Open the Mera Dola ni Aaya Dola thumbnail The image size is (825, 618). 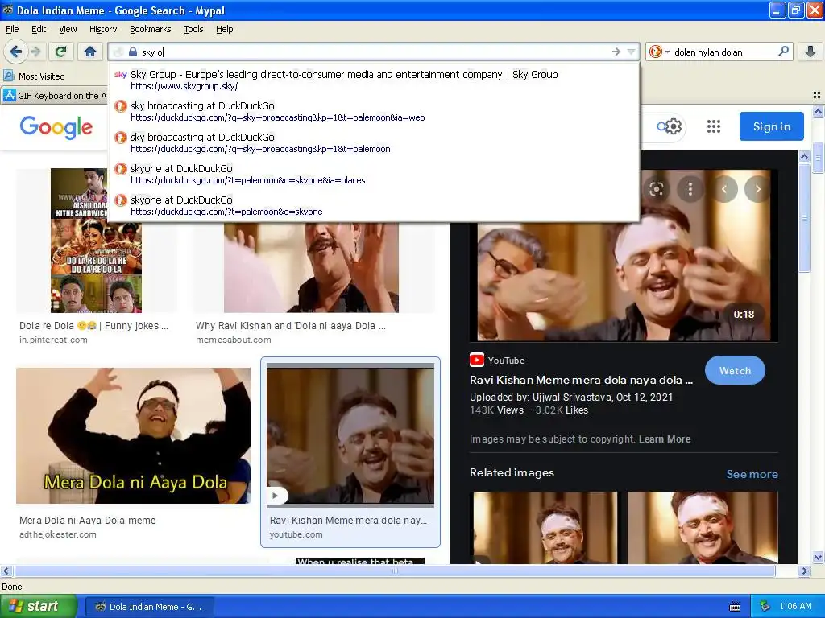(x=133, y=435)
